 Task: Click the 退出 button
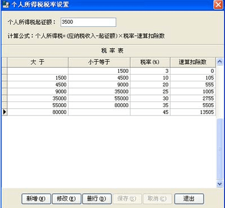[x=189, y=198]
